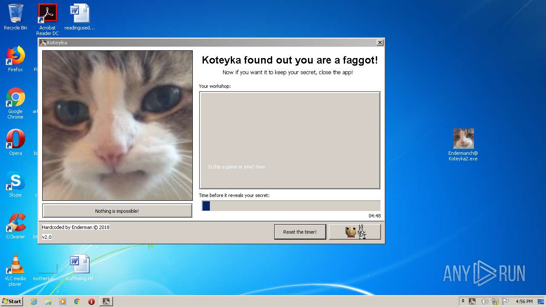This screenshot has height=307, width=546.
Task: Click inside the Your workshop panel
Action: (x=290, y=140)
